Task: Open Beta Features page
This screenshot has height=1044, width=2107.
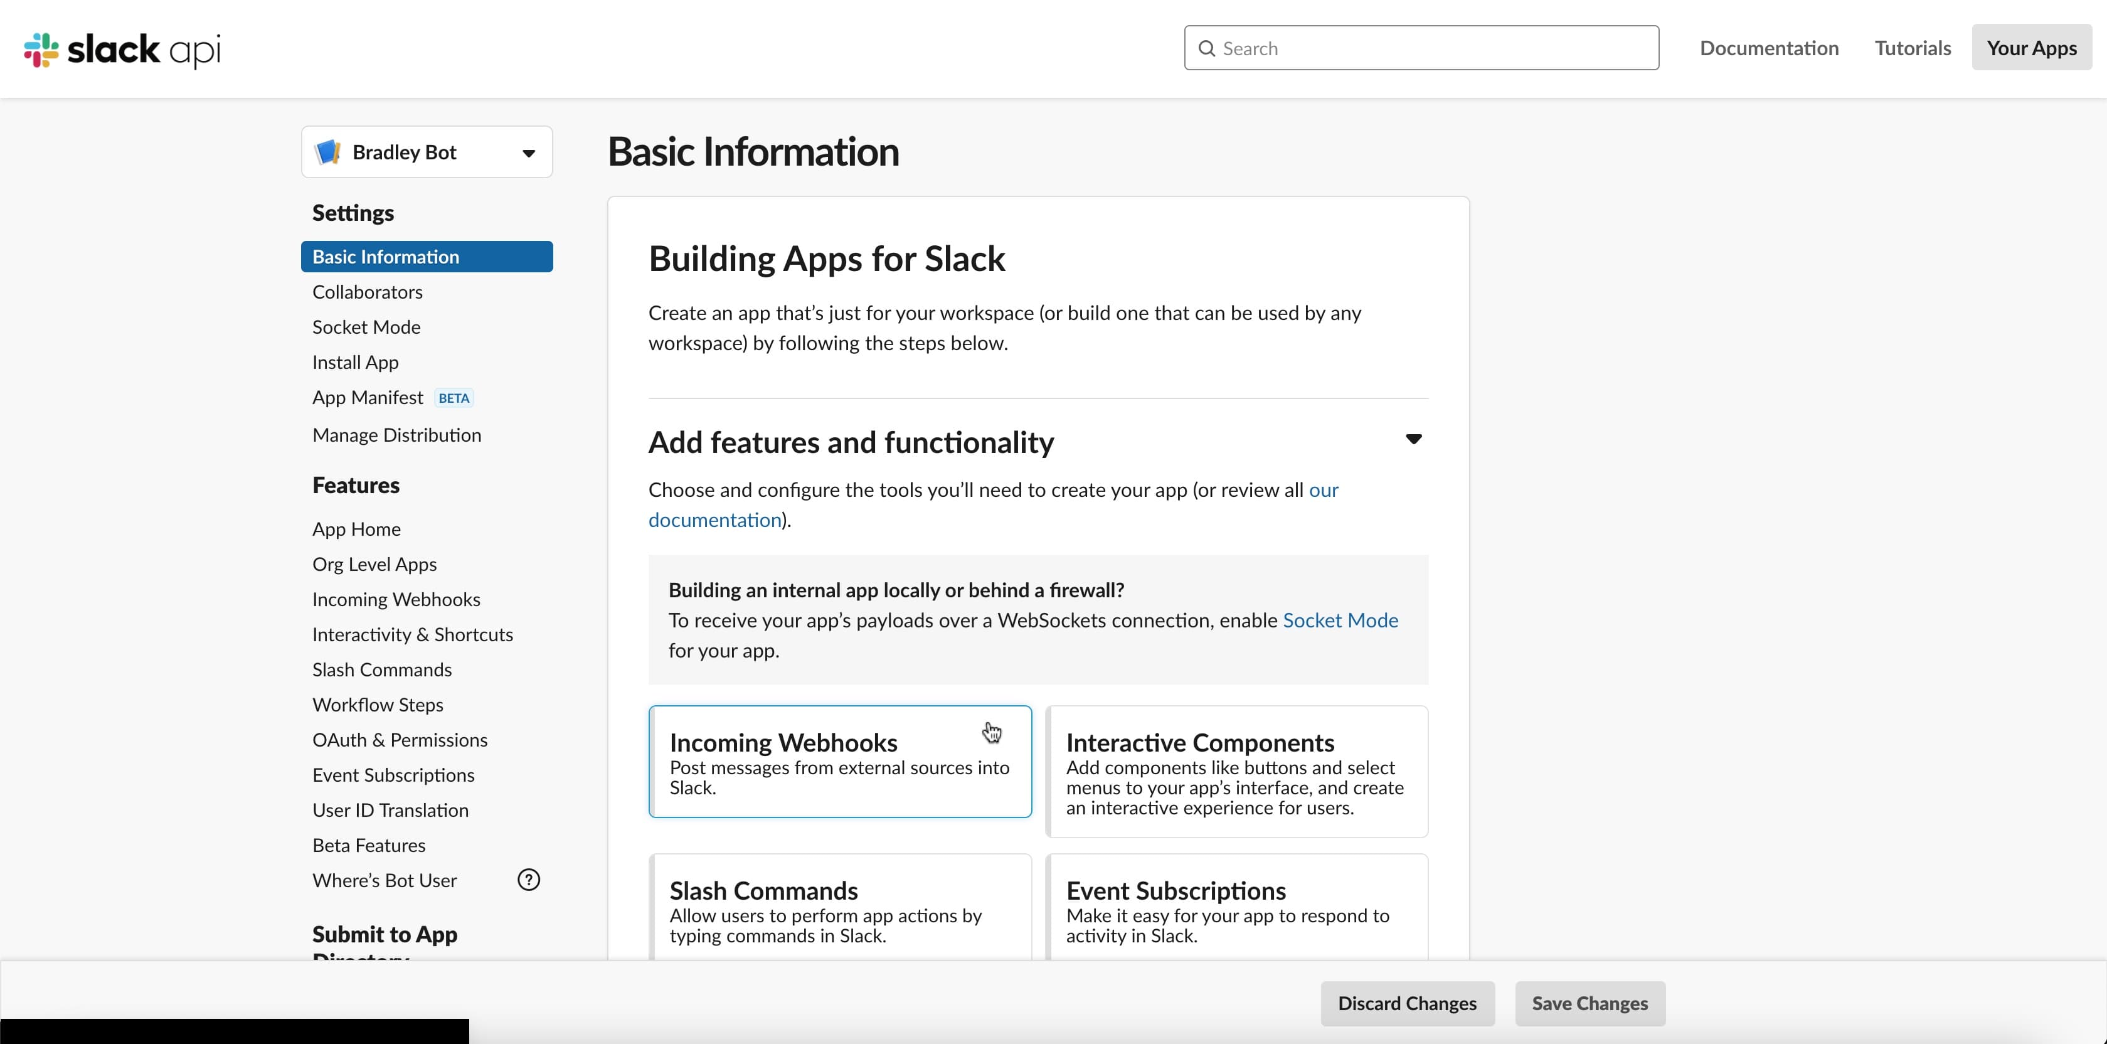Action: pos(369,845)
